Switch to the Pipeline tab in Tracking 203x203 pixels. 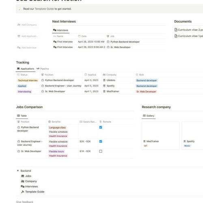[43, 69]
